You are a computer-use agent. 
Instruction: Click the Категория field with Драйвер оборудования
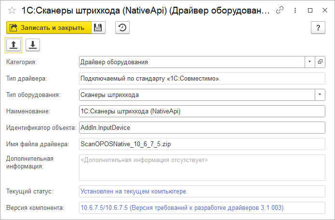pos(192,62)
